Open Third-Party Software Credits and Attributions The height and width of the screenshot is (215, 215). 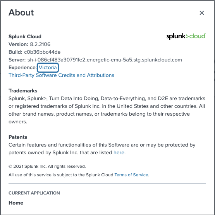61,75
